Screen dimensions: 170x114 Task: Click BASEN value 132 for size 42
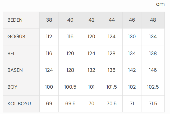[x=91, y=70]
